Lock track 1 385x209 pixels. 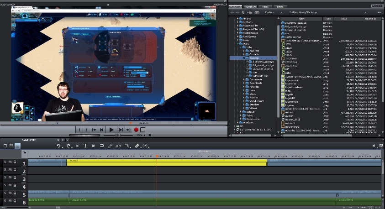point(15,162)
